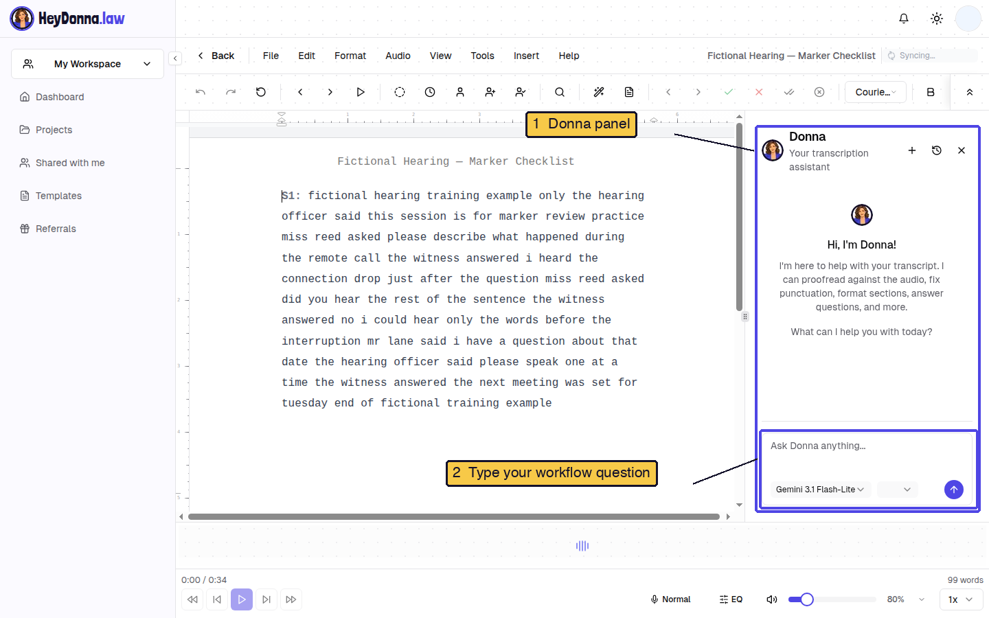
Task: Select the dashed circle tool in the toolbar
Action: coord(400,92)
